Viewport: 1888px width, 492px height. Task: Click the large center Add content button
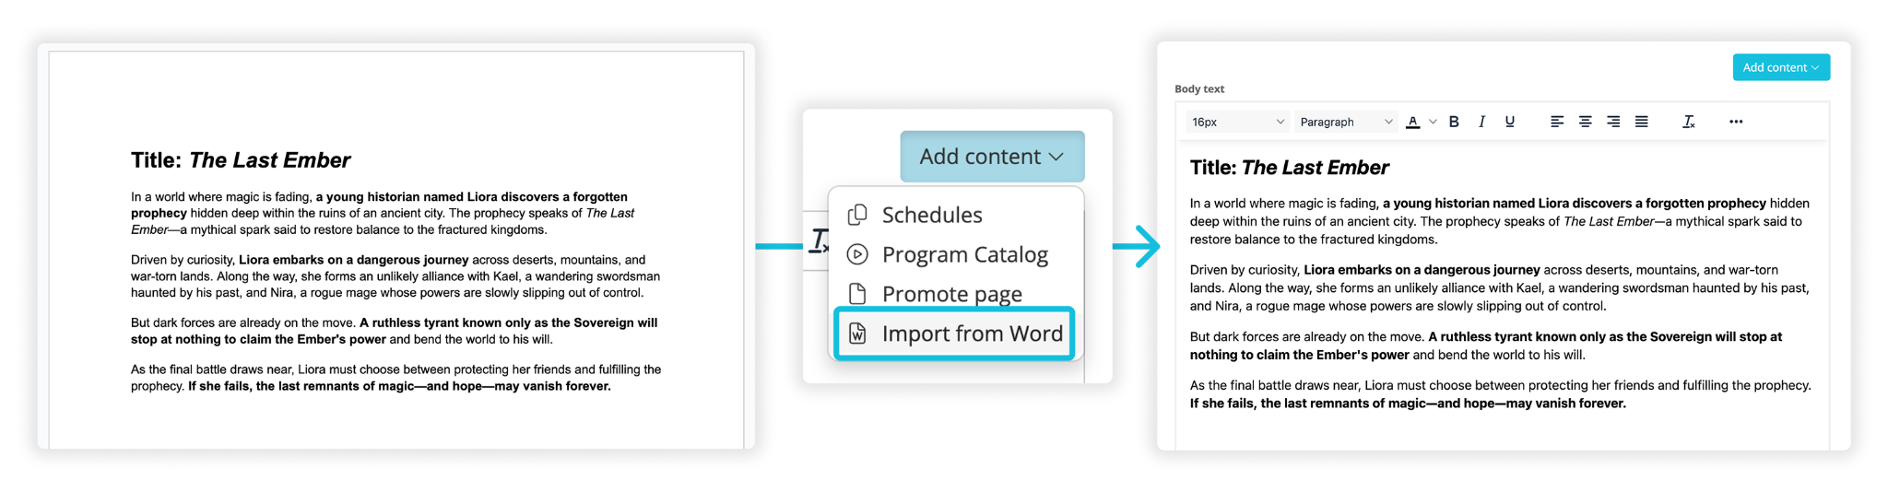(x=992, y=157)
